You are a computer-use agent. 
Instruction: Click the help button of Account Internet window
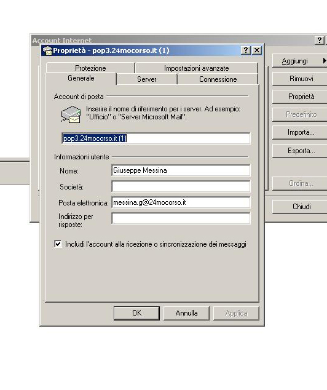(320, 41)
